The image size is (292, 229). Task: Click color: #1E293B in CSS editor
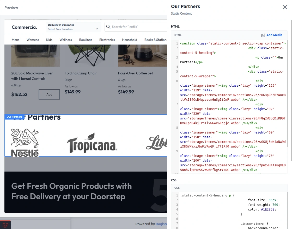point(262,209)
